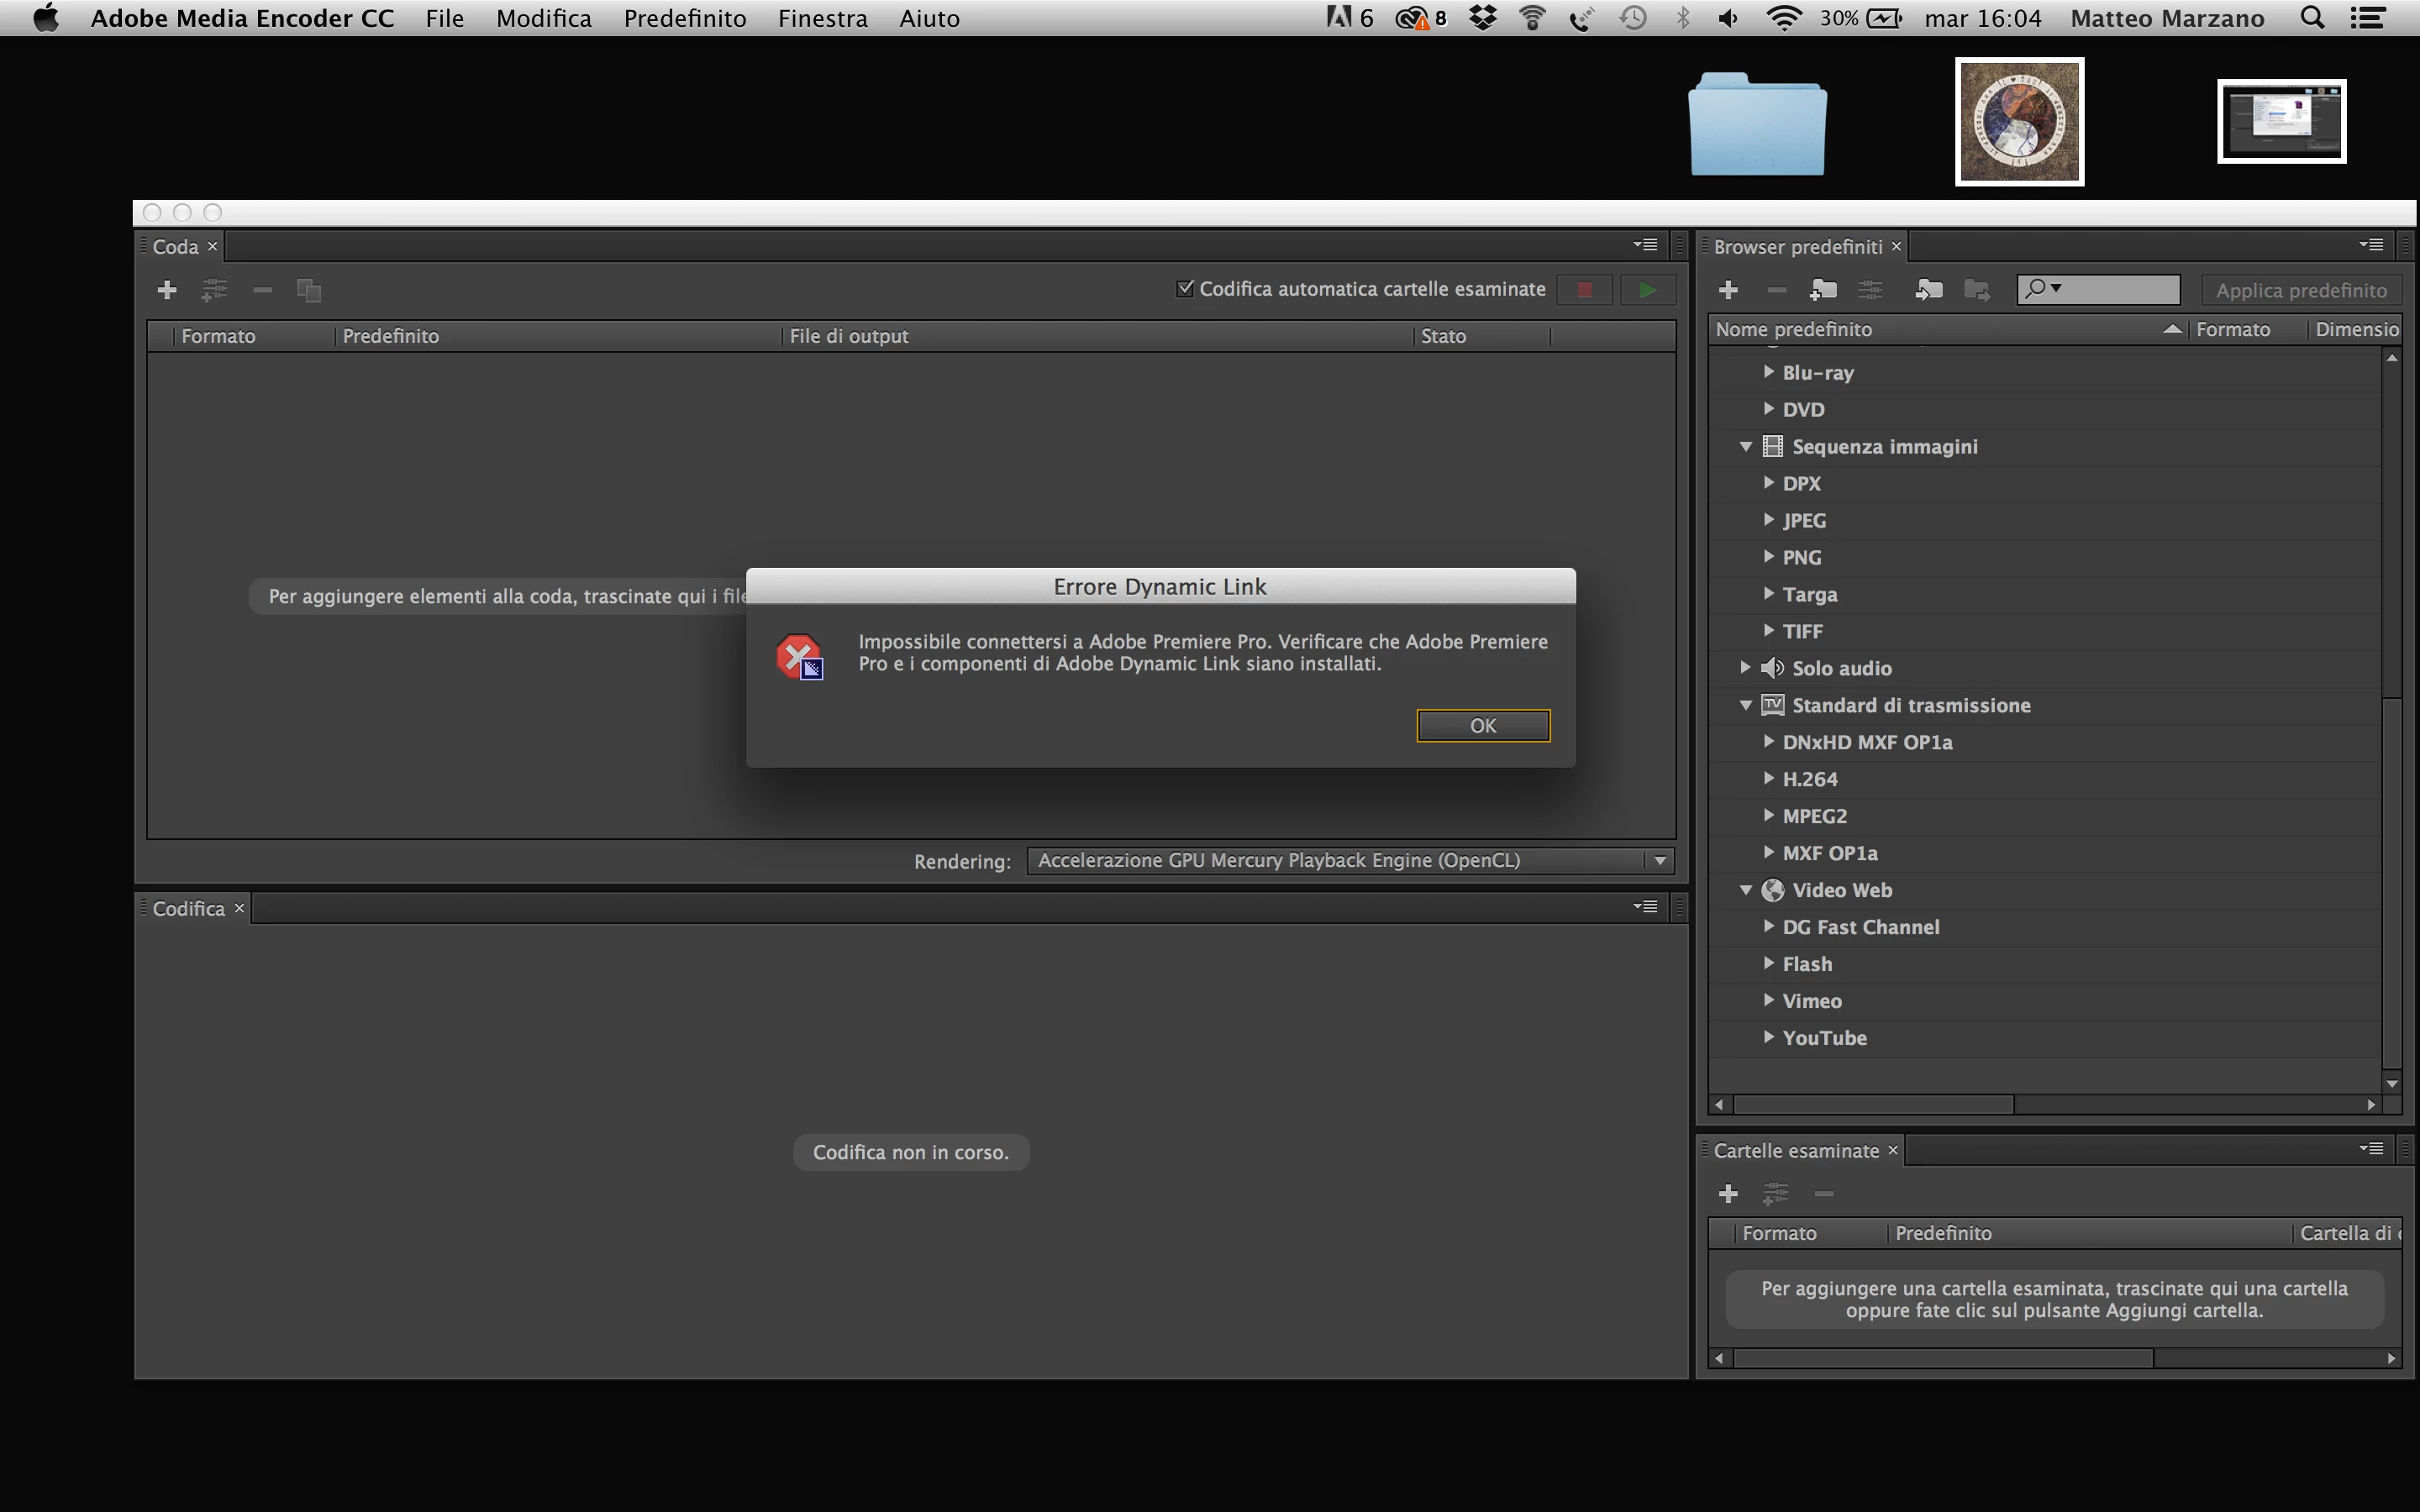
Task: Open the Predefinito menu
Action: [685, 18]
